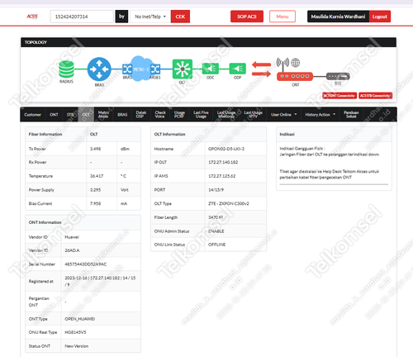413x357 pixels.
Task: Click the ACS ONT Connectivity button
Action: [339, 96]
